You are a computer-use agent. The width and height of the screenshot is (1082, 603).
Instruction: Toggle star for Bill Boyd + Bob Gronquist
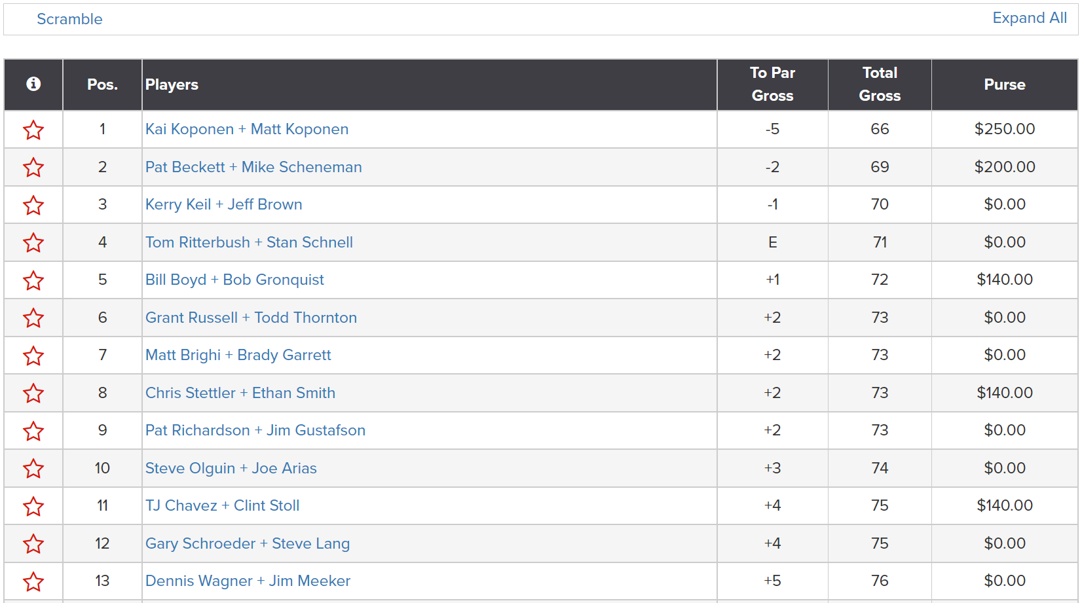[33, 280]
